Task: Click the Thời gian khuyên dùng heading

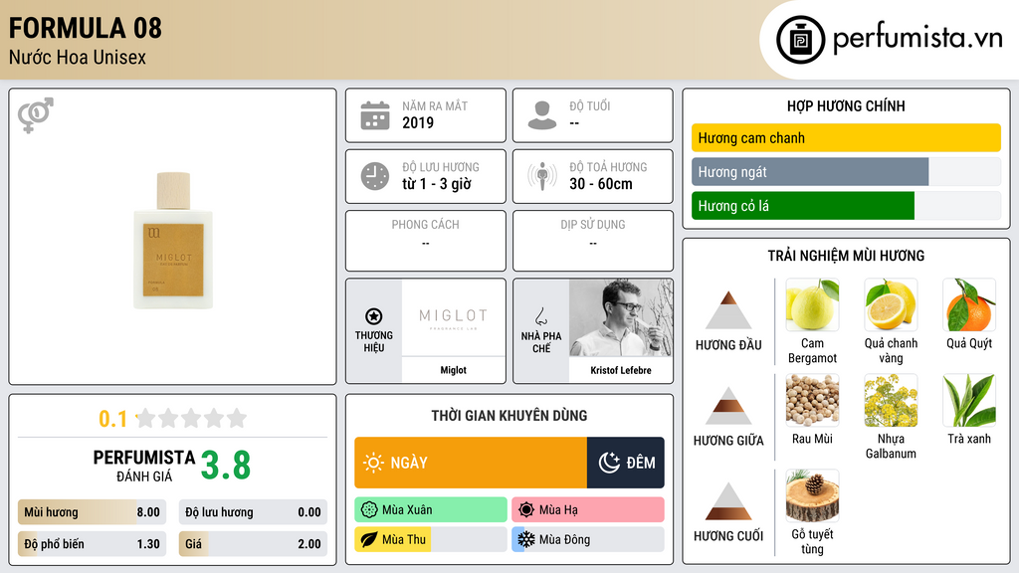Action: point(509,416)
